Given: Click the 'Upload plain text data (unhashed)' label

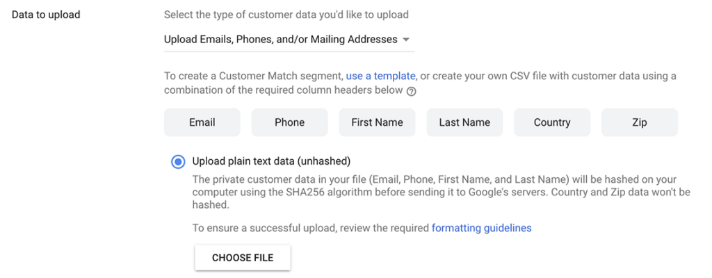Looking at the screenshot, I should pos(271,161).
